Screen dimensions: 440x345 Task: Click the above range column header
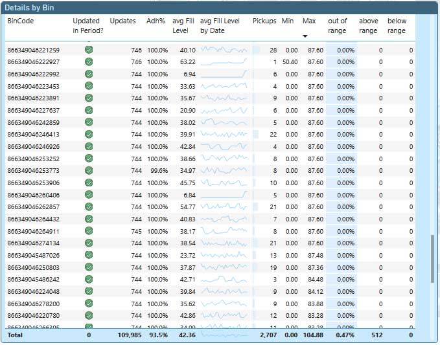368,26
